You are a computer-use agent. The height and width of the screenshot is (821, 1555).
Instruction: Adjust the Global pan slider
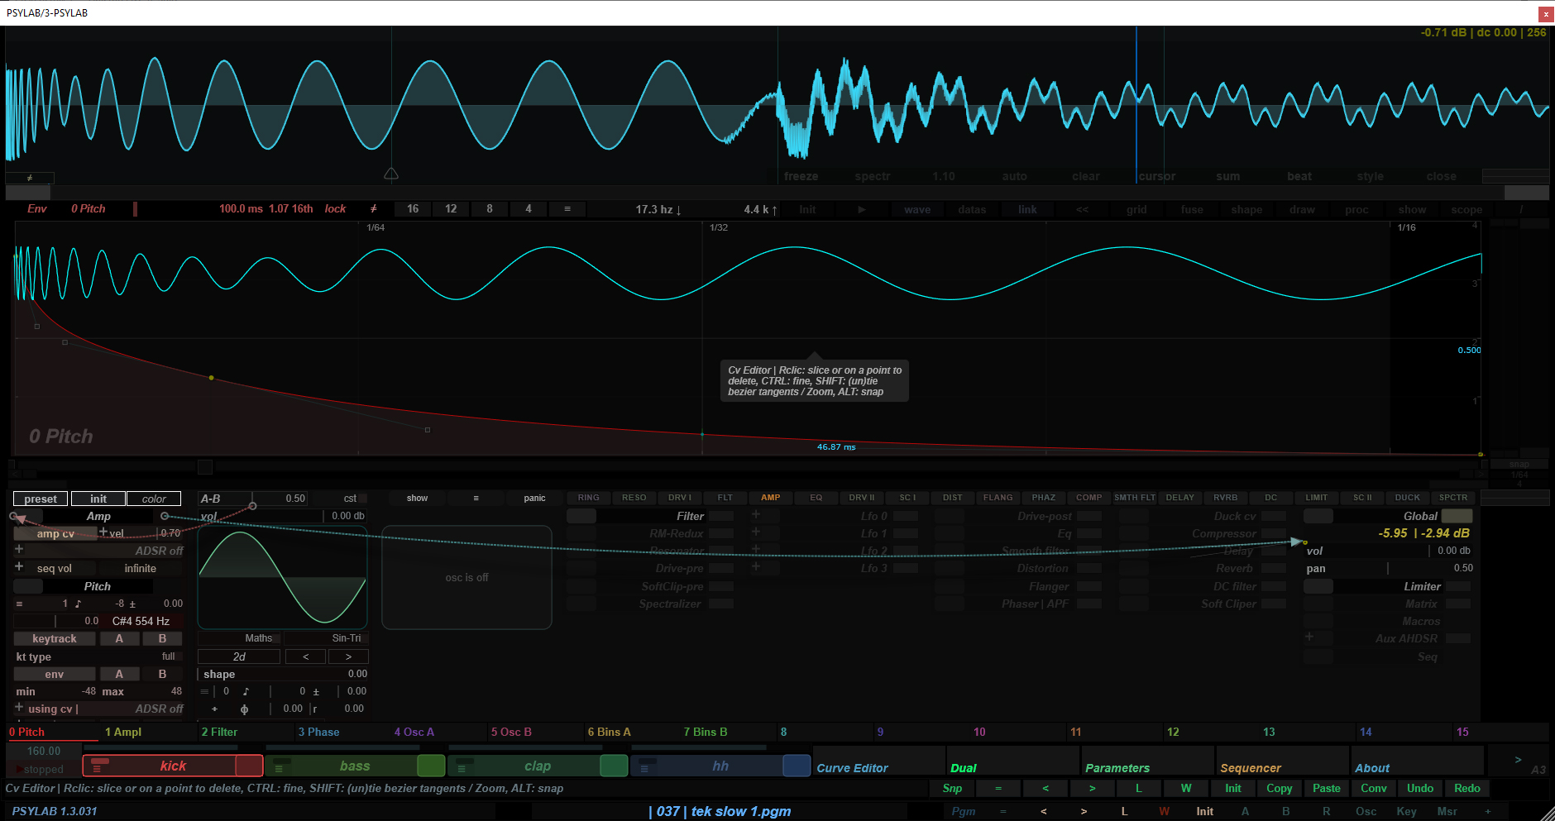pyautogui.click(x=1387, y=568)
